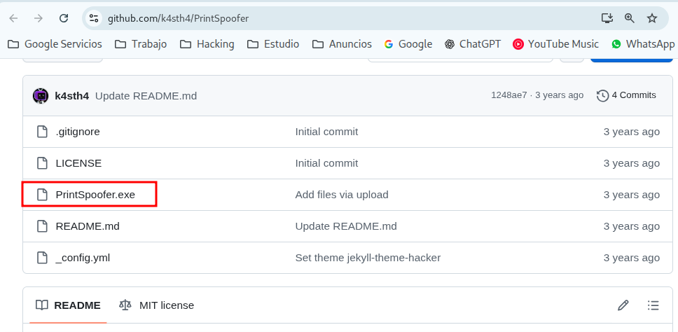Open site information icon in address bar
The width and height of the screenshot is (678, 332).
pos(93,18)
